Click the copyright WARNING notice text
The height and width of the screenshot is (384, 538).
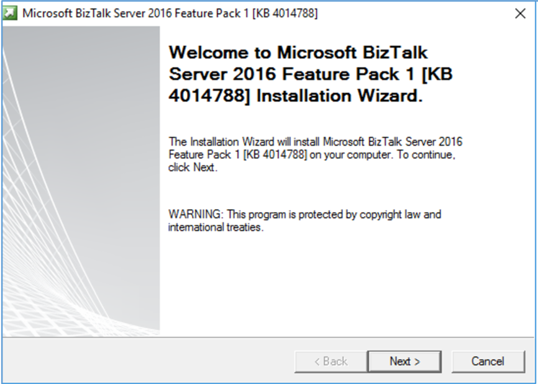(304, 221)
